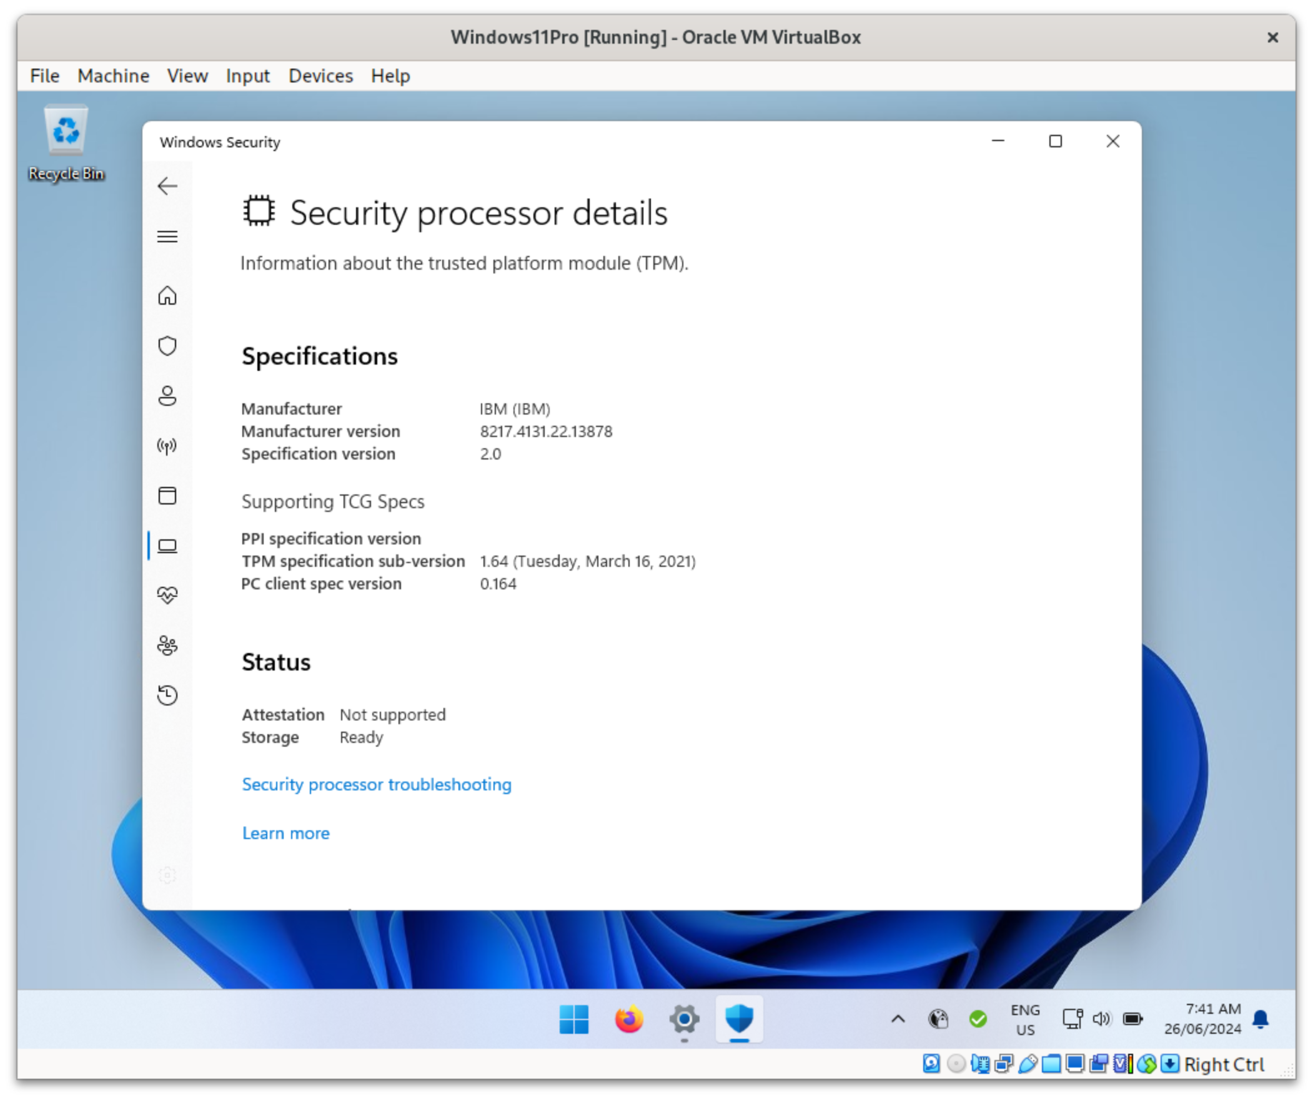Viewport: 1313px width, 1100px height.
Task: Open notifications bell icon
Action: (x=1261, y=1020)
